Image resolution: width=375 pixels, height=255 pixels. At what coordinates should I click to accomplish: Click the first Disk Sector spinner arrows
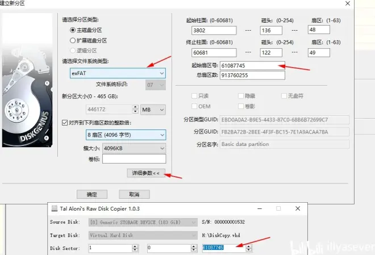135,248
